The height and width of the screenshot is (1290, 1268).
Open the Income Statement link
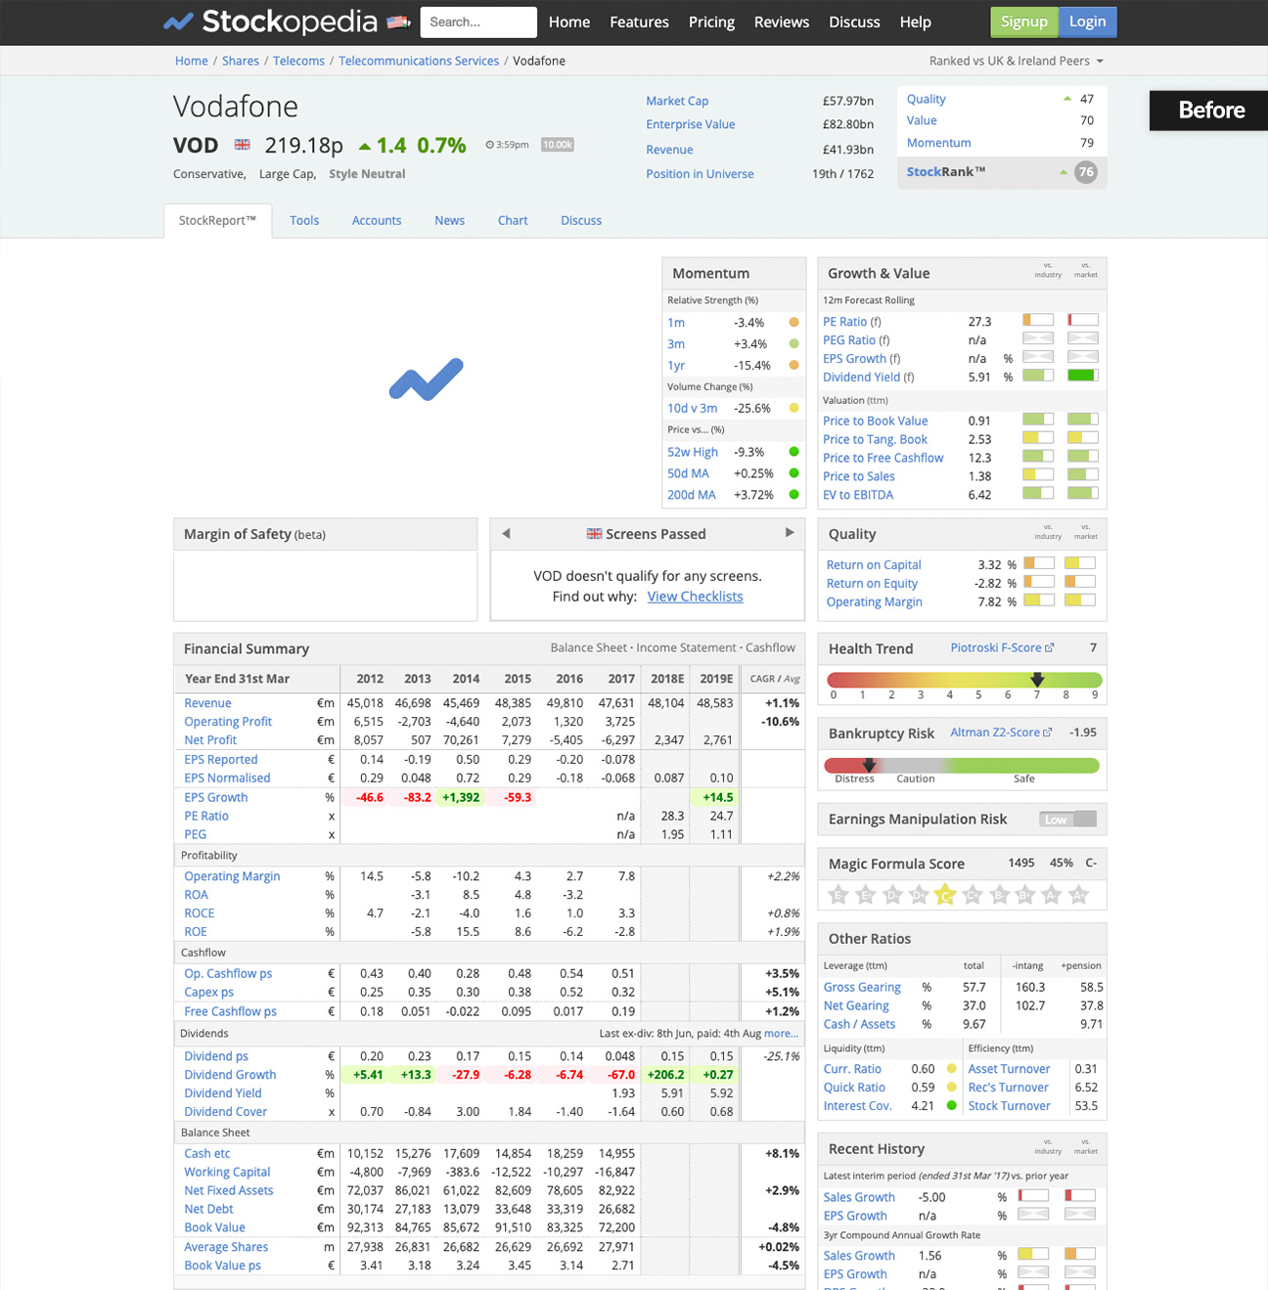point(686,647)
